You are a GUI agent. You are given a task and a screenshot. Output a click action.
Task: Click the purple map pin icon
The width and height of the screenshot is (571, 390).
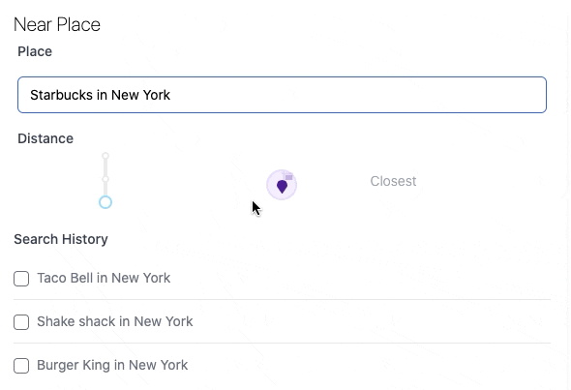coord(282,186)
